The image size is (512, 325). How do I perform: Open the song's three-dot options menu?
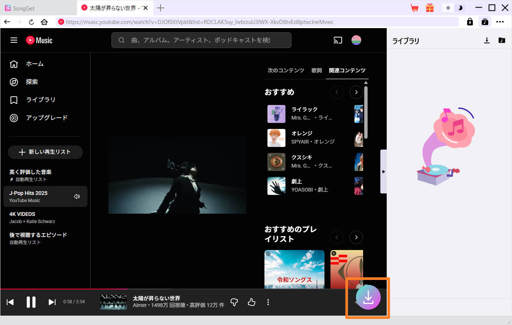pos(268,302)
